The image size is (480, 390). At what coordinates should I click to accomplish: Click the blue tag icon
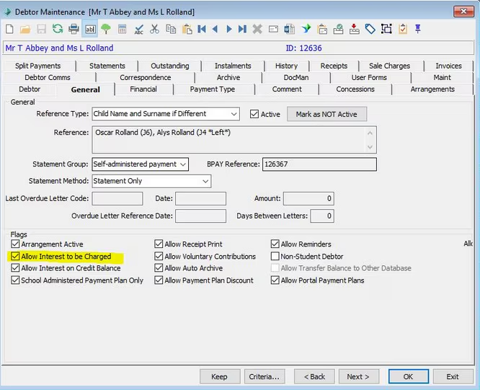[370, 29]
